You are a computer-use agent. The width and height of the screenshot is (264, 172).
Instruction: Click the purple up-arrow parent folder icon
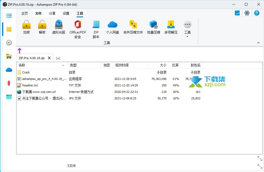click(19, 50)
